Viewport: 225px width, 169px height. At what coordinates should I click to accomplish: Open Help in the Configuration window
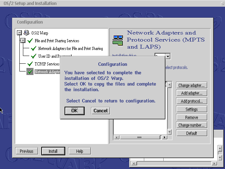pos(79,151)
